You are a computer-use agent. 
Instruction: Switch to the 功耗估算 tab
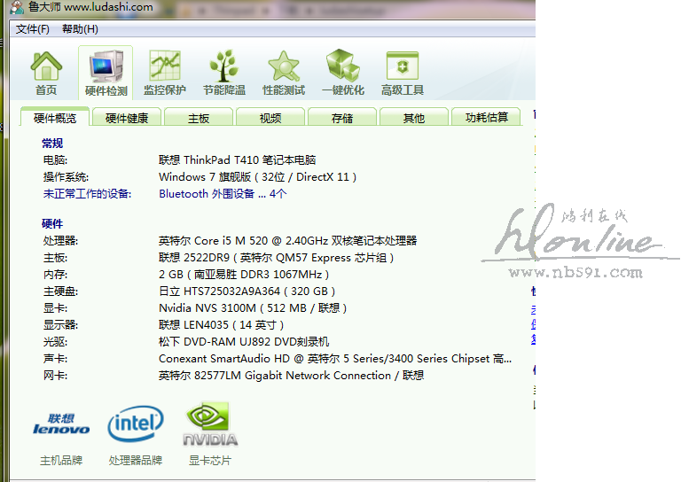[x=487, y=118]
